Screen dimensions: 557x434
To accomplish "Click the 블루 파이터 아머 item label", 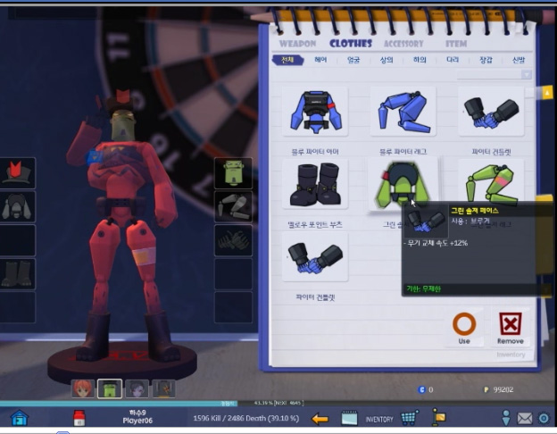I will (x=315, y=152).
